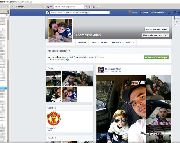Click the blue translator toolbar icon
Viewport: 180px width, 143px height.
[x=94, y=7]
